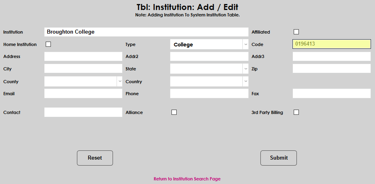
Task: Focus the yellow Code field
Action: pos(332,44)
